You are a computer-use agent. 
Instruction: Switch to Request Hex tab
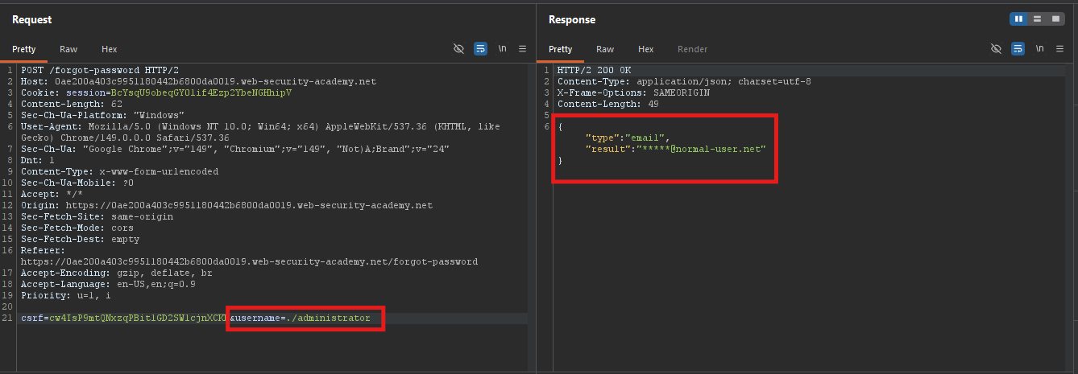click(x=109, y=49)
